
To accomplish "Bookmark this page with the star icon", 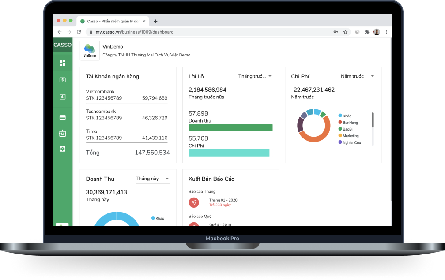I will (345, 32).
